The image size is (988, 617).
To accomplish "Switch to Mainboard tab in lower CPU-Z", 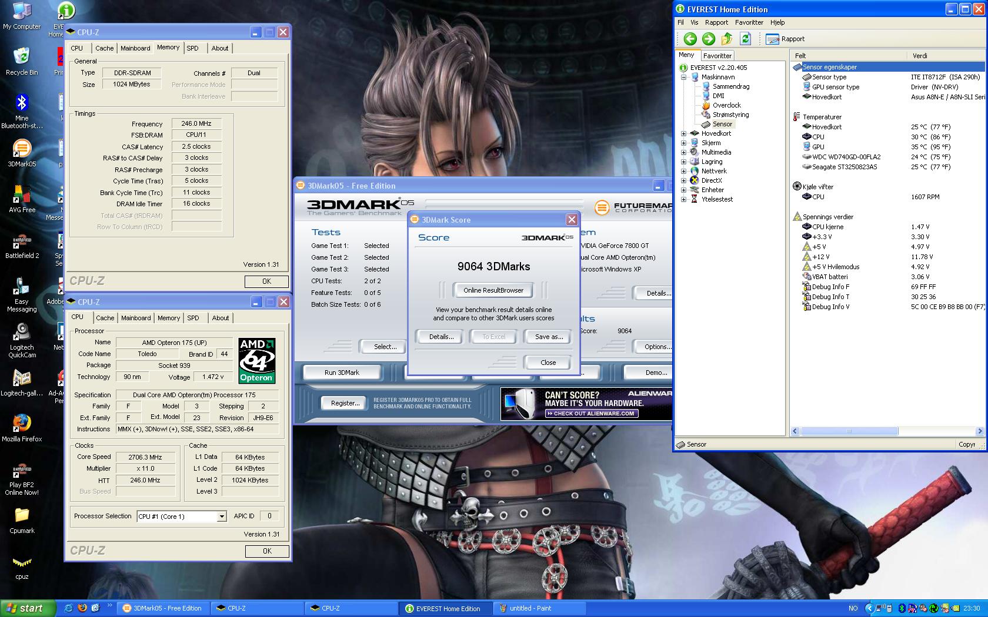I will (x=136, y=318).
